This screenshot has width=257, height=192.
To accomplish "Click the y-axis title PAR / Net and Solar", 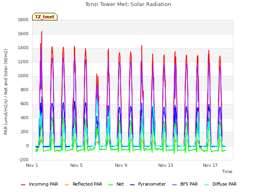I will 6,92.
